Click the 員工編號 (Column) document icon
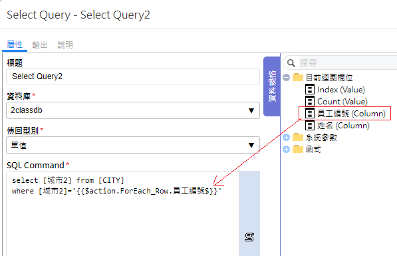397x256 pixels. pyautogui.click(x=310, y=114)
